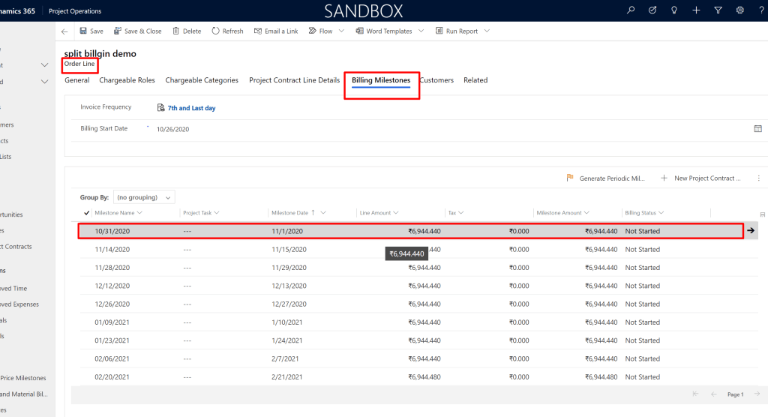This screenshot has width=768, height=417.
Task: Open the Settings gear icon
Action: click(739, 10)
